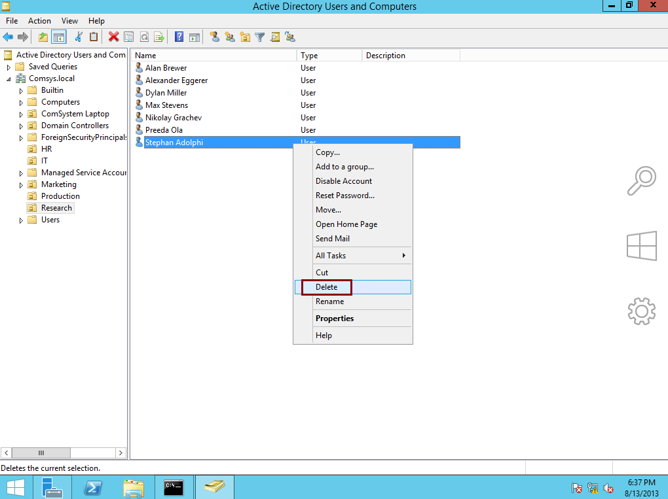The image size is (668, 499).
Task: Click the Create New Group icon
Action: coord(229,37)
